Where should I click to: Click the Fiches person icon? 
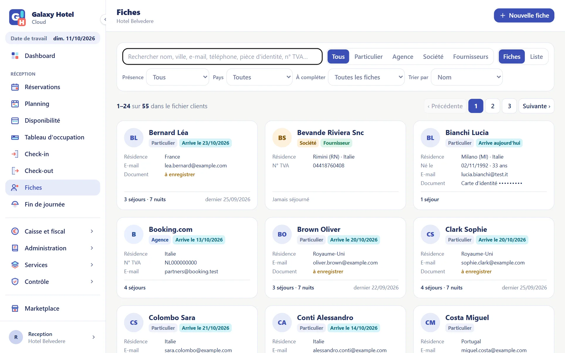click(x=15, y=188)
